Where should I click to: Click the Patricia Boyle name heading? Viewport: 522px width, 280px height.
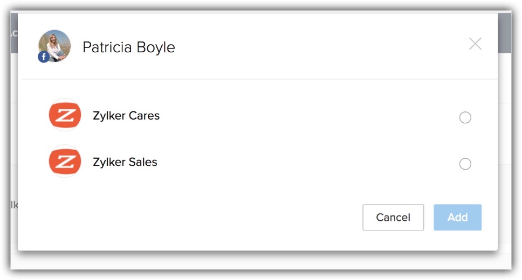click(129, 47)
